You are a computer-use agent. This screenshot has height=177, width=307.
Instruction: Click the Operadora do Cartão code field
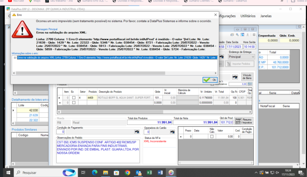pos(147,132)
